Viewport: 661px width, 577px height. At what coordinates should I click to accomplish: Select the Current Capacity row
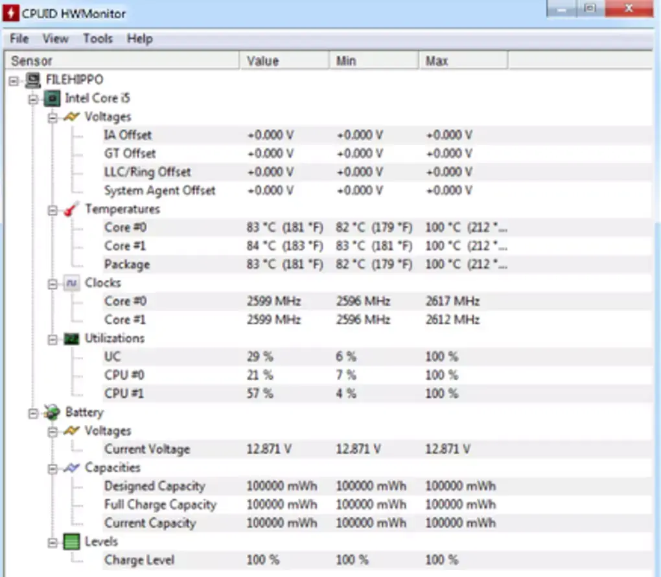click(x=377, y=523)
